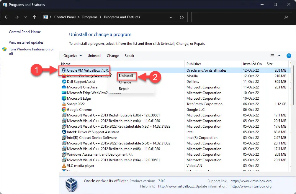The image size is (296, 194).
Task: Select the Dell SupportAssist icon
Action: tap(64, 82)
